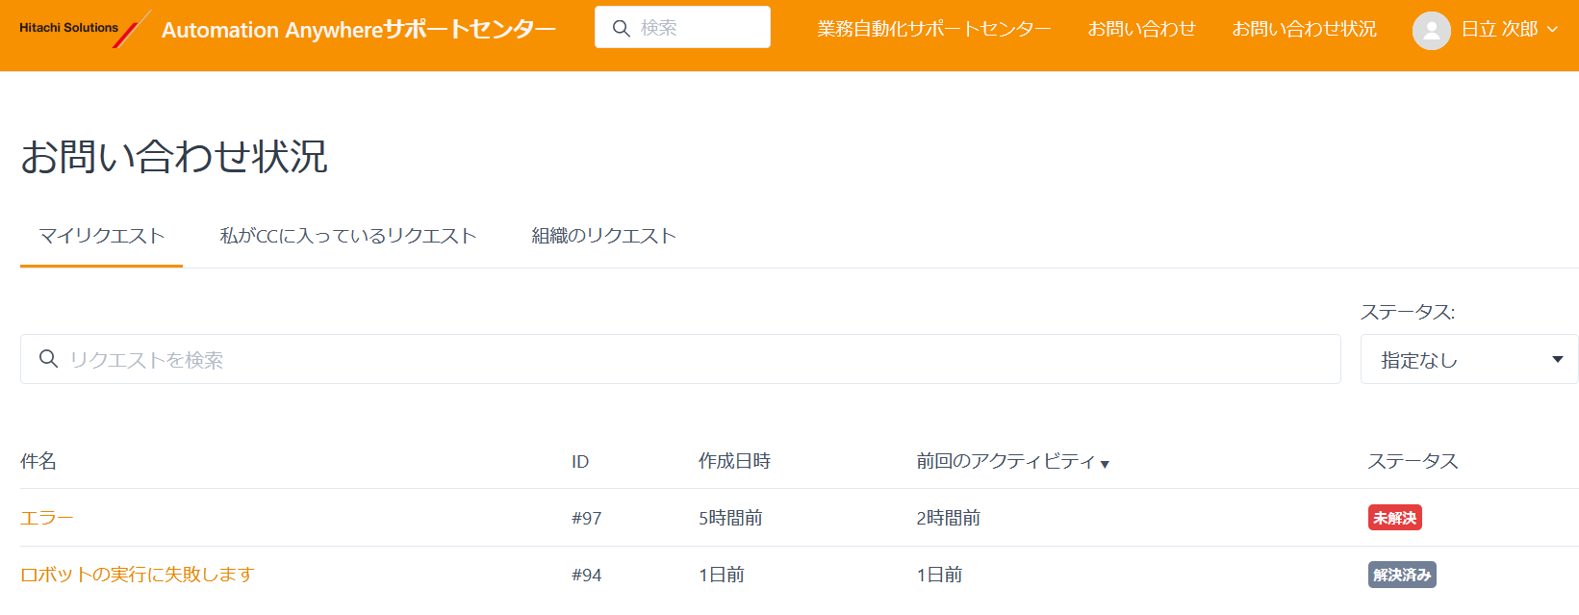Open the ステータス 指定なし dropdown
This screenshot has height=615, width=1579.
[x=1468, y=359]
